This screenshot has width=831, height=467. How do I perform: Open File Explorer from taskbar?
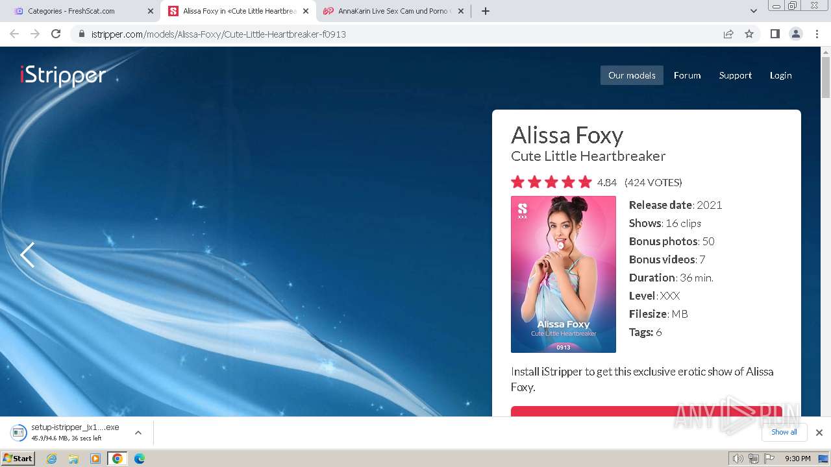73,459
